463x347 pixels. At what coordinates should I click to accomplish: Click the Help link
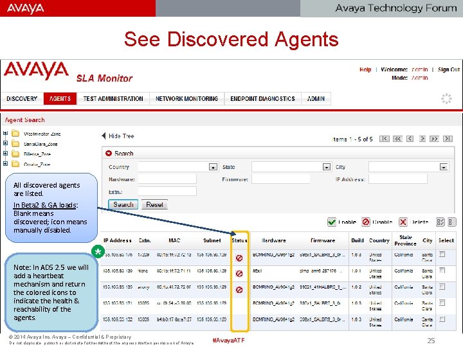click(365, 69)
